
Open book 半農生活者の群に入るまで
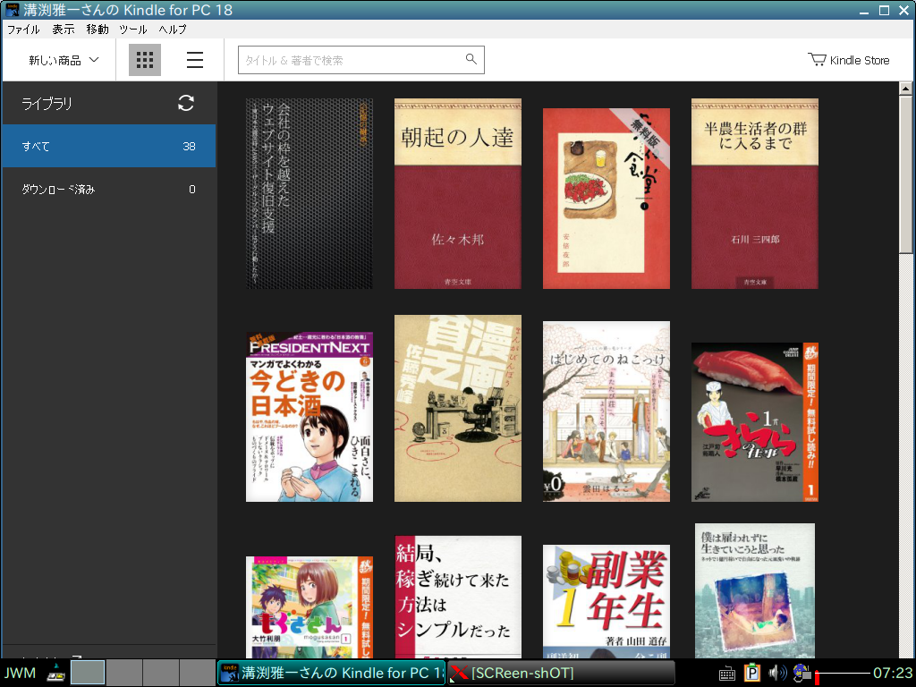pyautogui.click(x=755, y=193)
